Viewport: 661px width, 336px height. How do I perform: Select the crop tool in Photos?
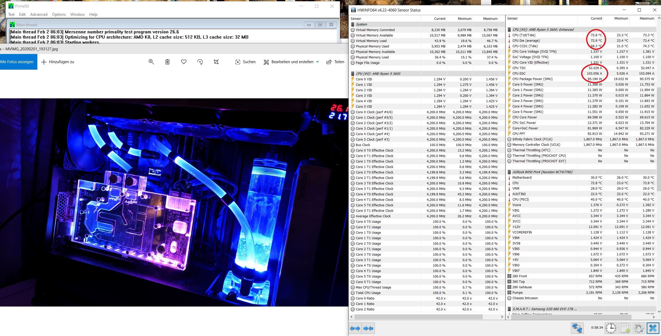click(x=216, y=62)
